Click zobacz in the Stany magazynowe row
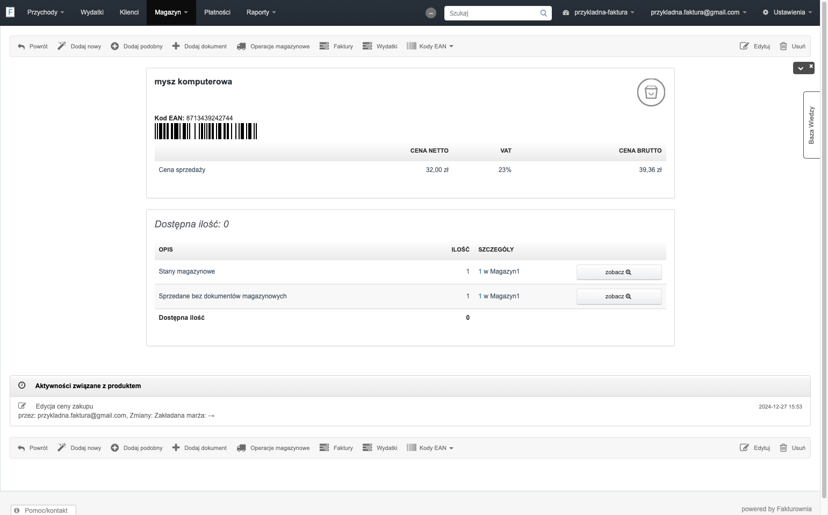Image resolution: width=828 pixels, height=515 pixels. pyautogui.click(x=619, y=272)
